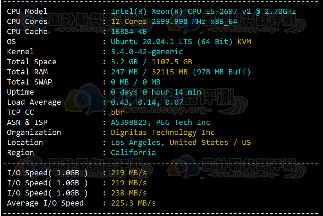Click the Ubuntu 20.04.1 LTS OS value
This screenshot has width=323, height=216.
[x=172, y=42]
